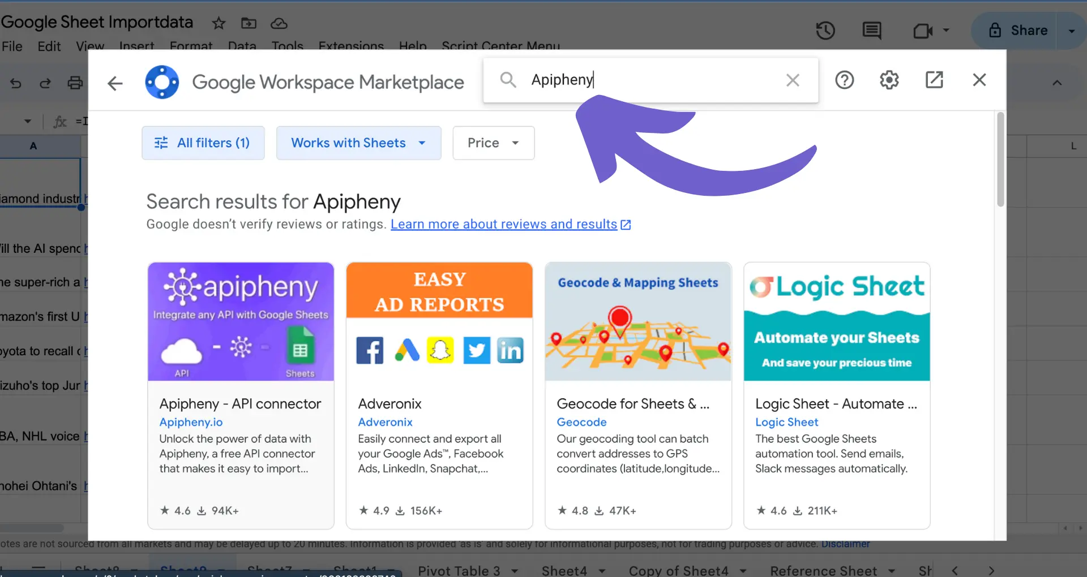Viewport: 1087px width, 577px height.
Task: Open the Script Center Menu
Action: tap(500, 46)
